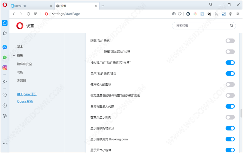This screenshot has height=153, width=243.
Task: Select 隐私和安全 in settings navigation
Action: click(x=25, y=64)
